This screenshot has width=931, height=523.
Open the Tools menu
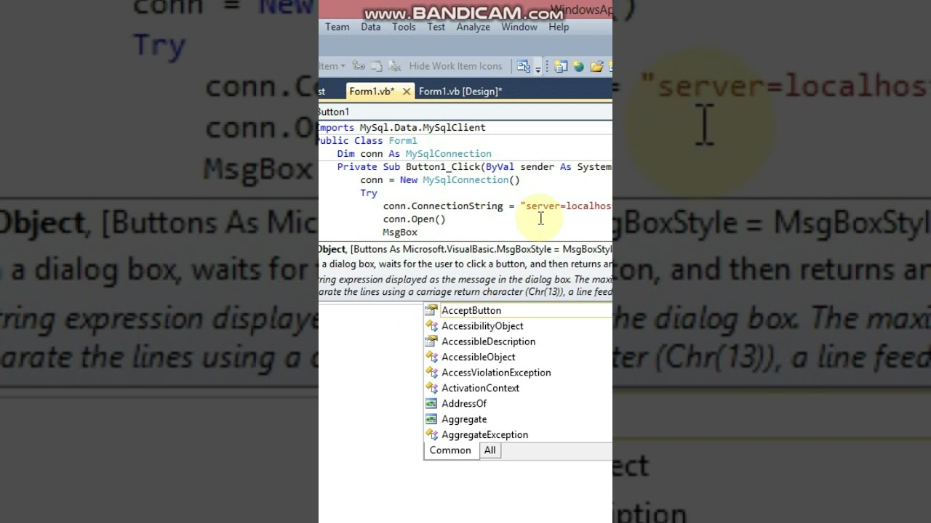coord(404,27)
